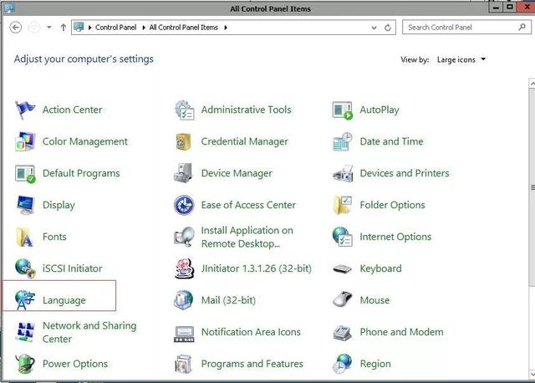
Task: Open the Credential Manager safe icon
Action: pyautogui.click(x=184, y=141)
